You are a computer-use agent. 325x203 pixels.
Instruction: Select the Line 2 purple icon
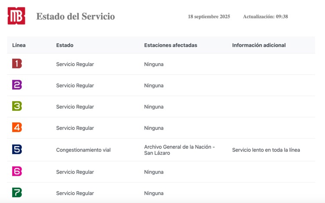click(17, 85)
